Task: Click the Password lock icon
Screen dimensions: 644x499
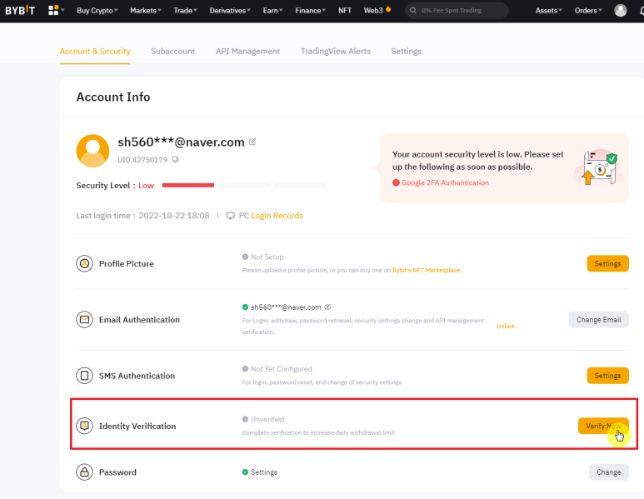Action: pos(84,472)
